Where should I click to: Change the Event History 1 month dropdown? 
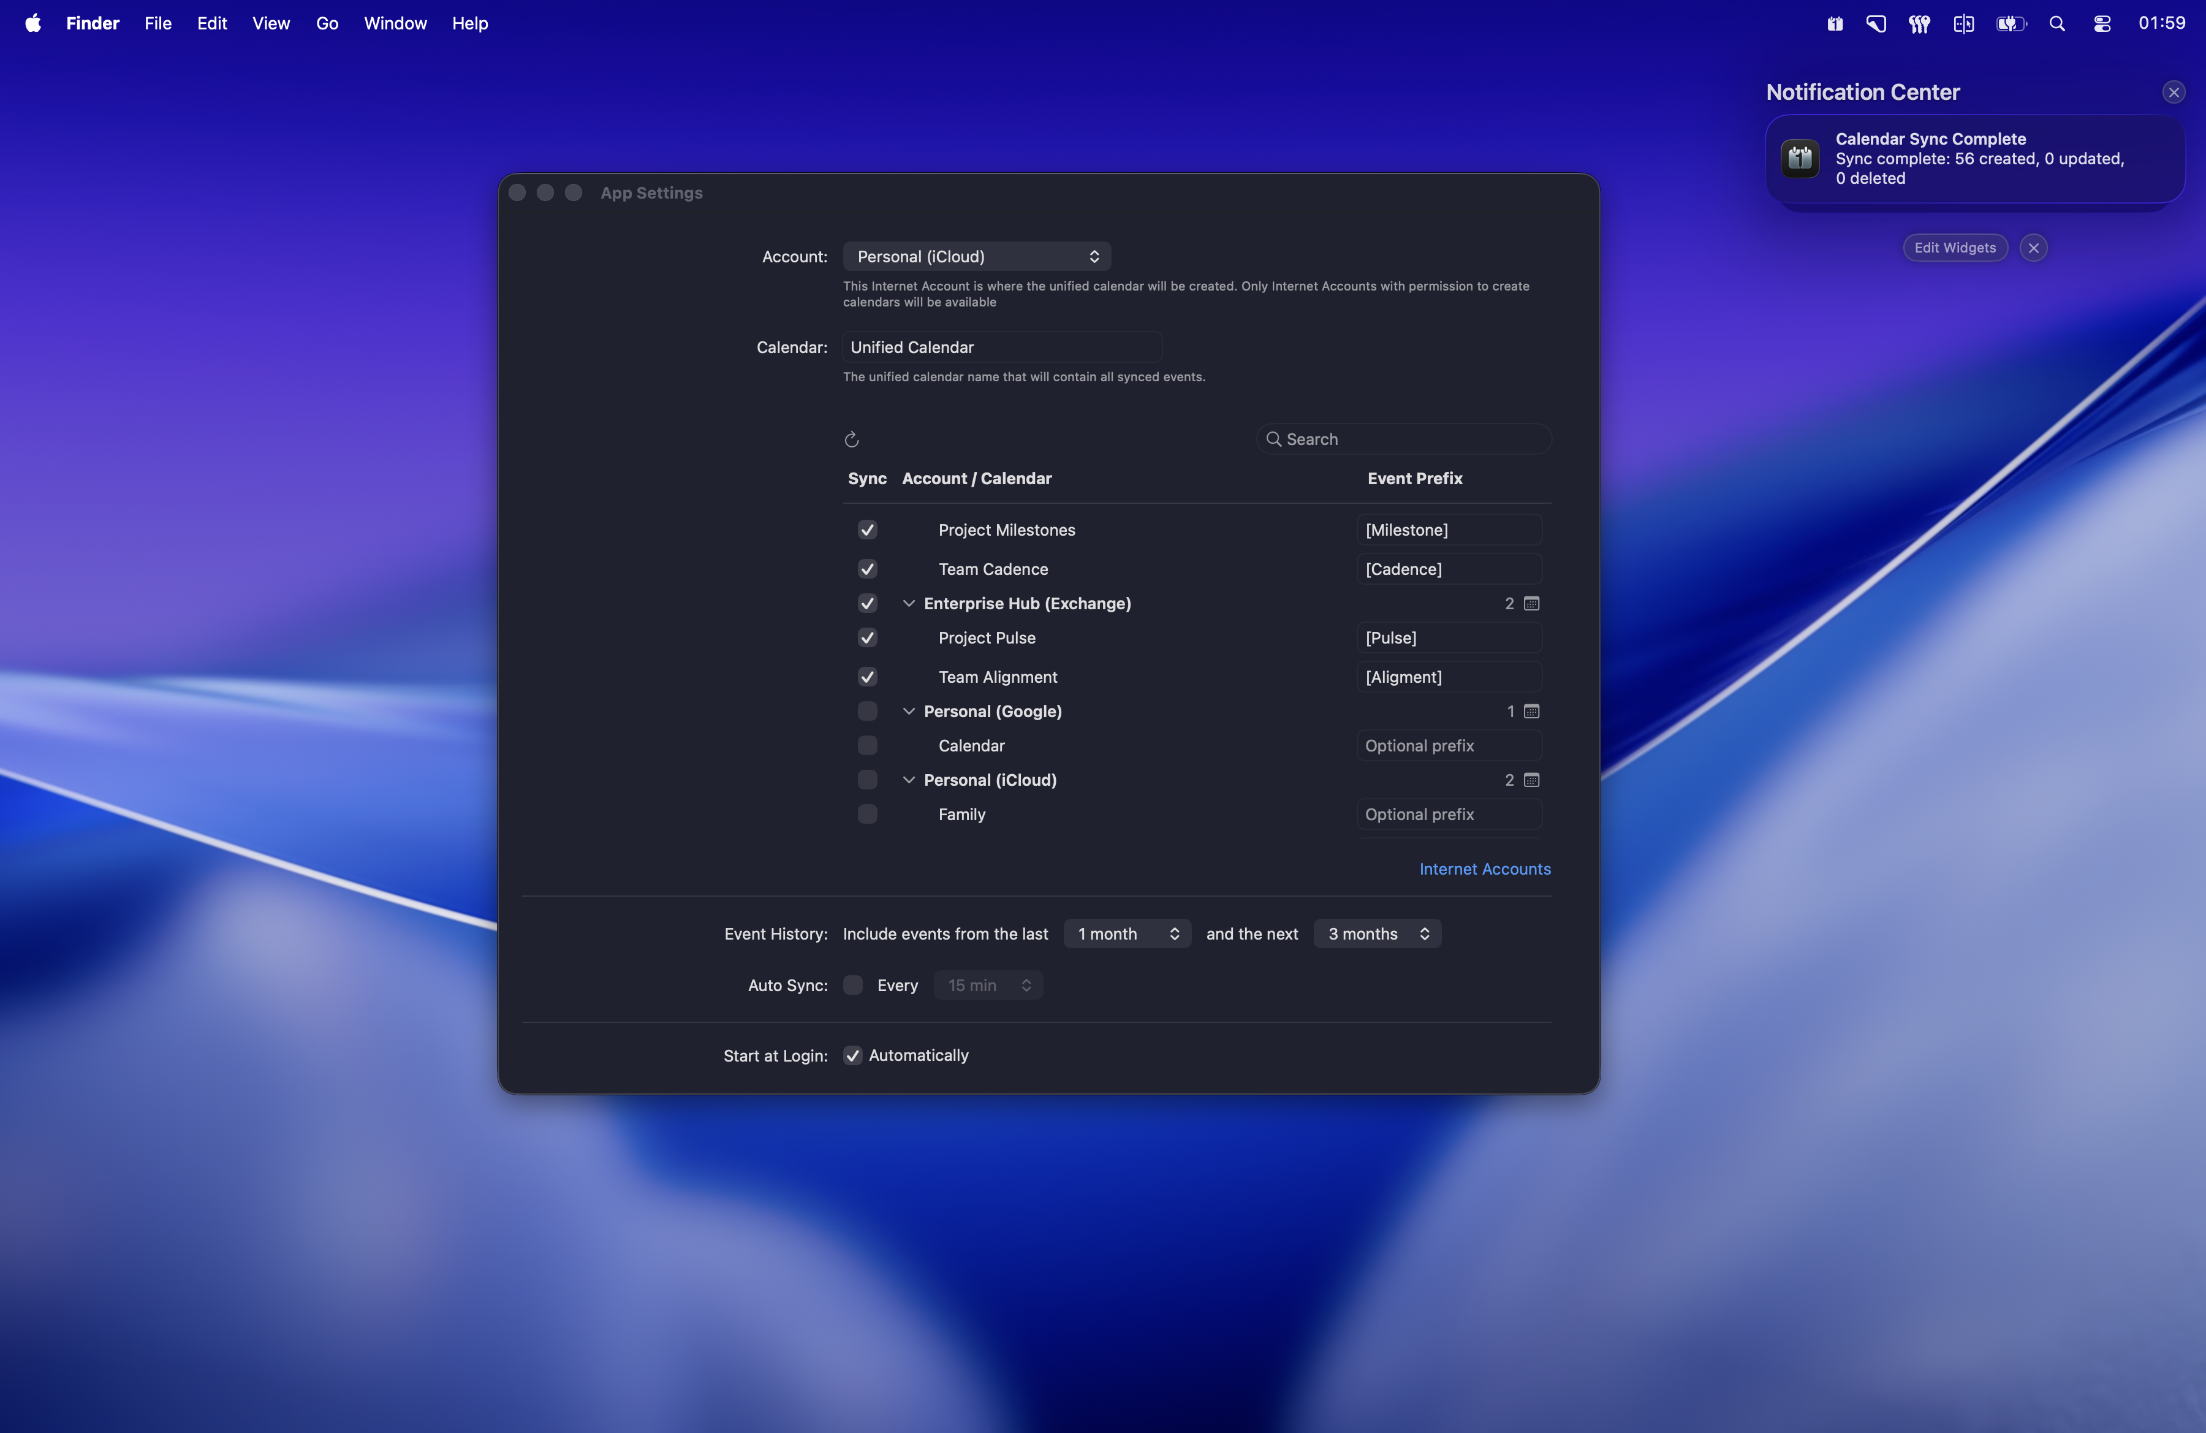[x=1127, y=933]
